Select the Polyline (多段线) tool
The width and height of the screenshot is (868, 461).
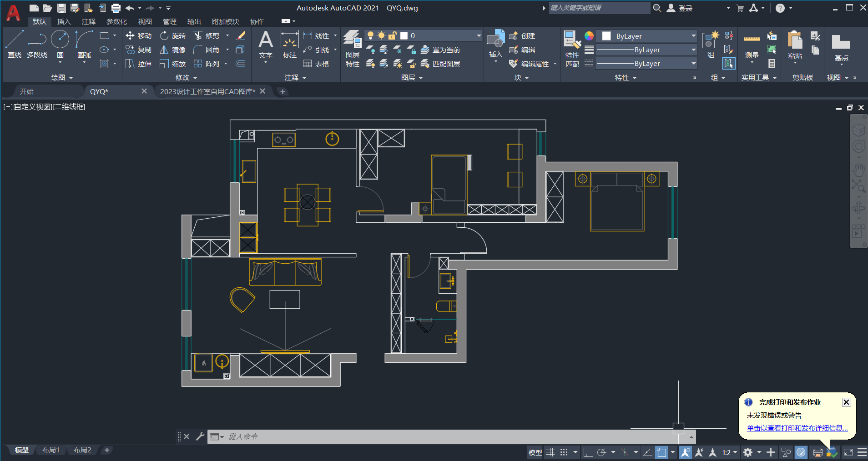pyautogui.click(x=37, y=44)
